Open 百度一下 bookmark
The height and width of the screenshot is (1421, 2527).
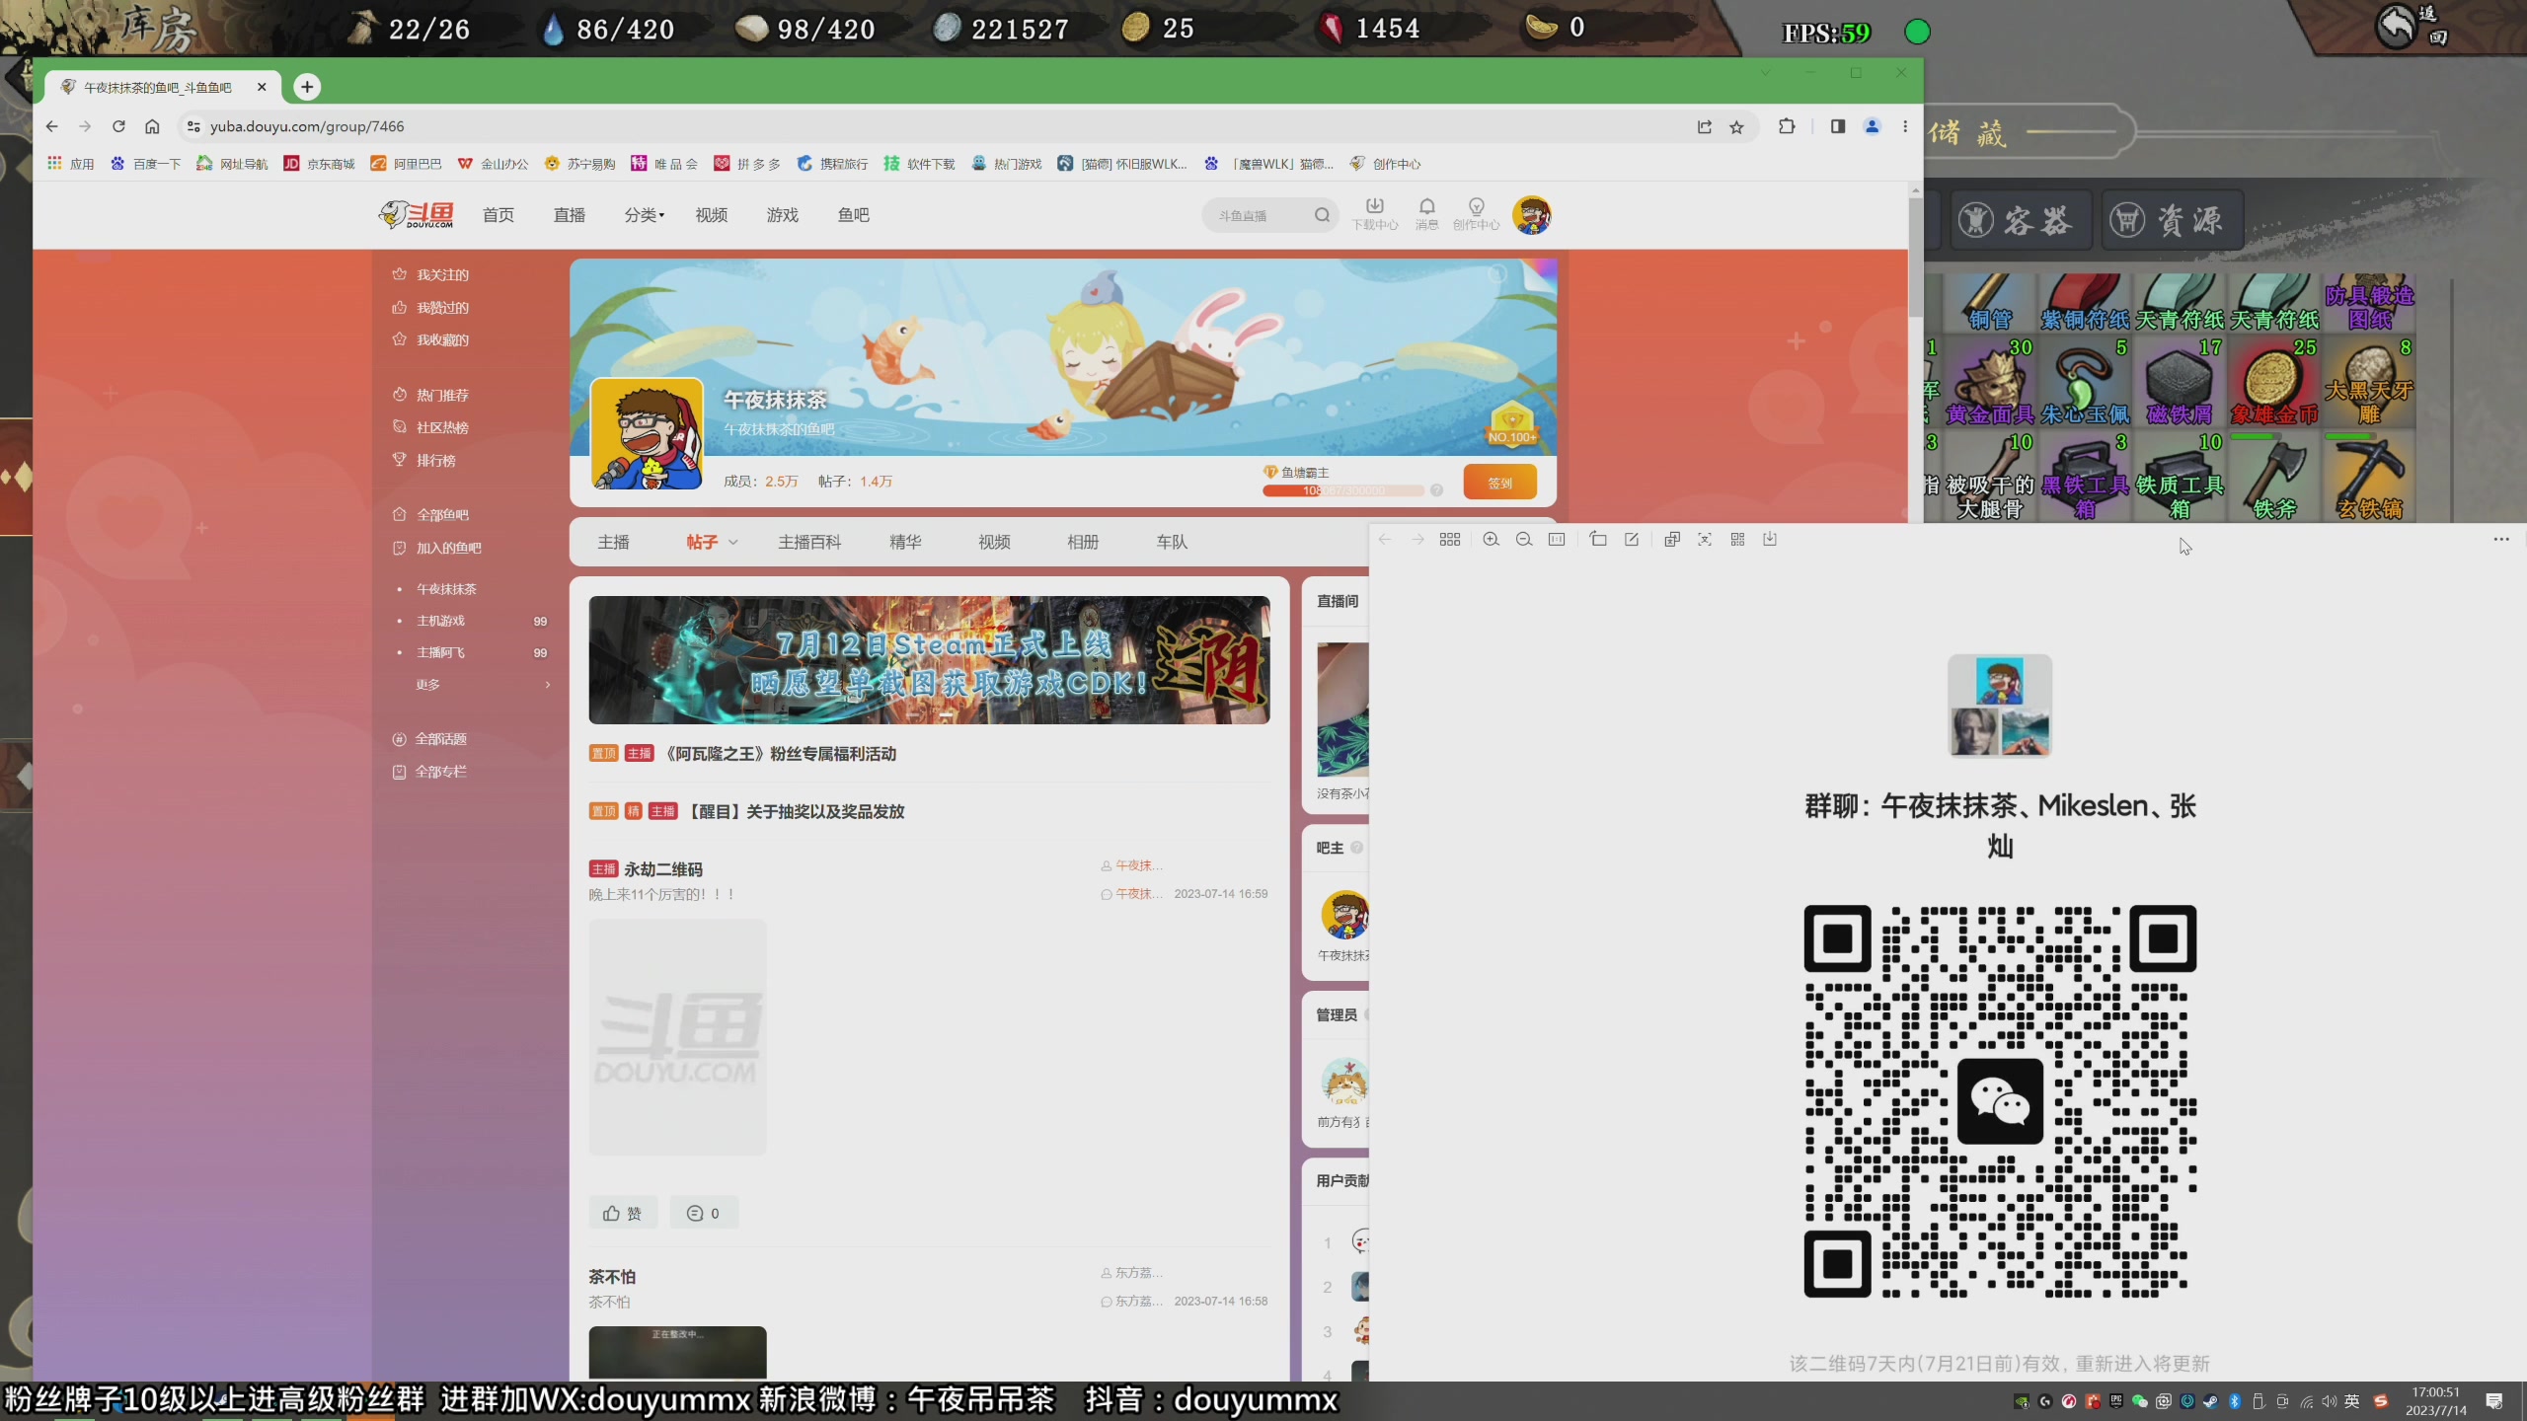pos(146,164)
